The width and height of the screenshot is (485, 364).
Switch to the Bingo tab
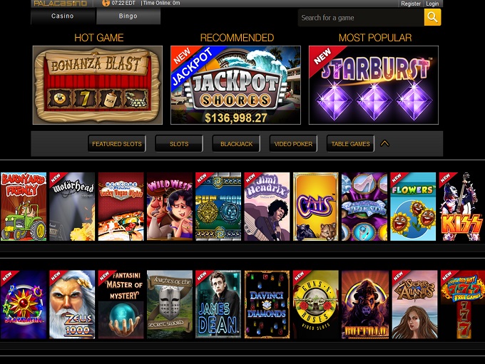tap(128, 16)
